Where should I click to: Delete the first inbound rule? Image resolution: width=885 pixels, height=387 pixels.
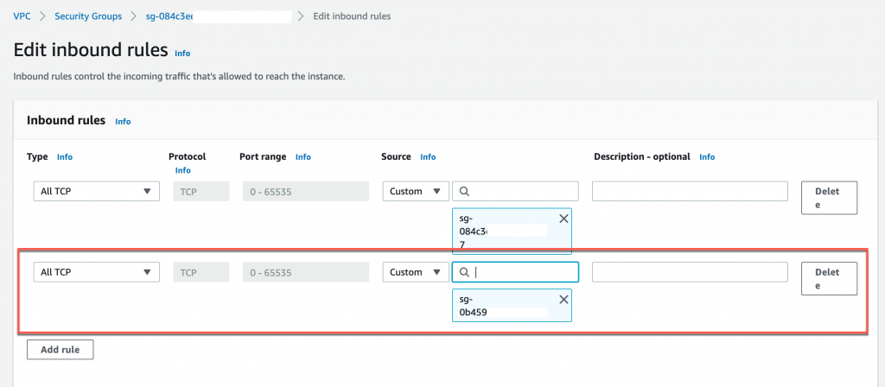pyautogui.click(x=829, y=197)
